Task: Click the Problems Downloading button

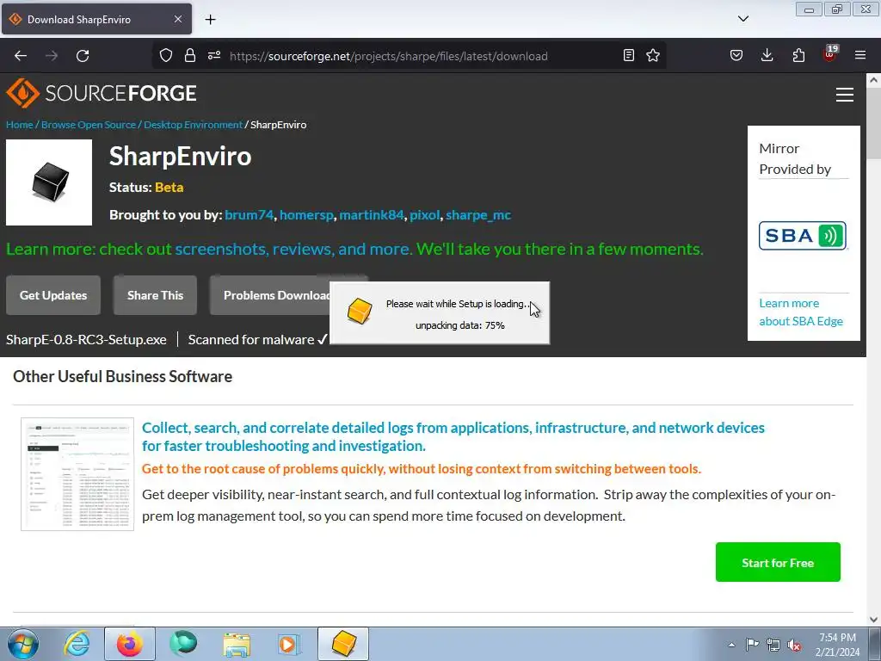Action: pyautogui.click(x=270, y=295)
